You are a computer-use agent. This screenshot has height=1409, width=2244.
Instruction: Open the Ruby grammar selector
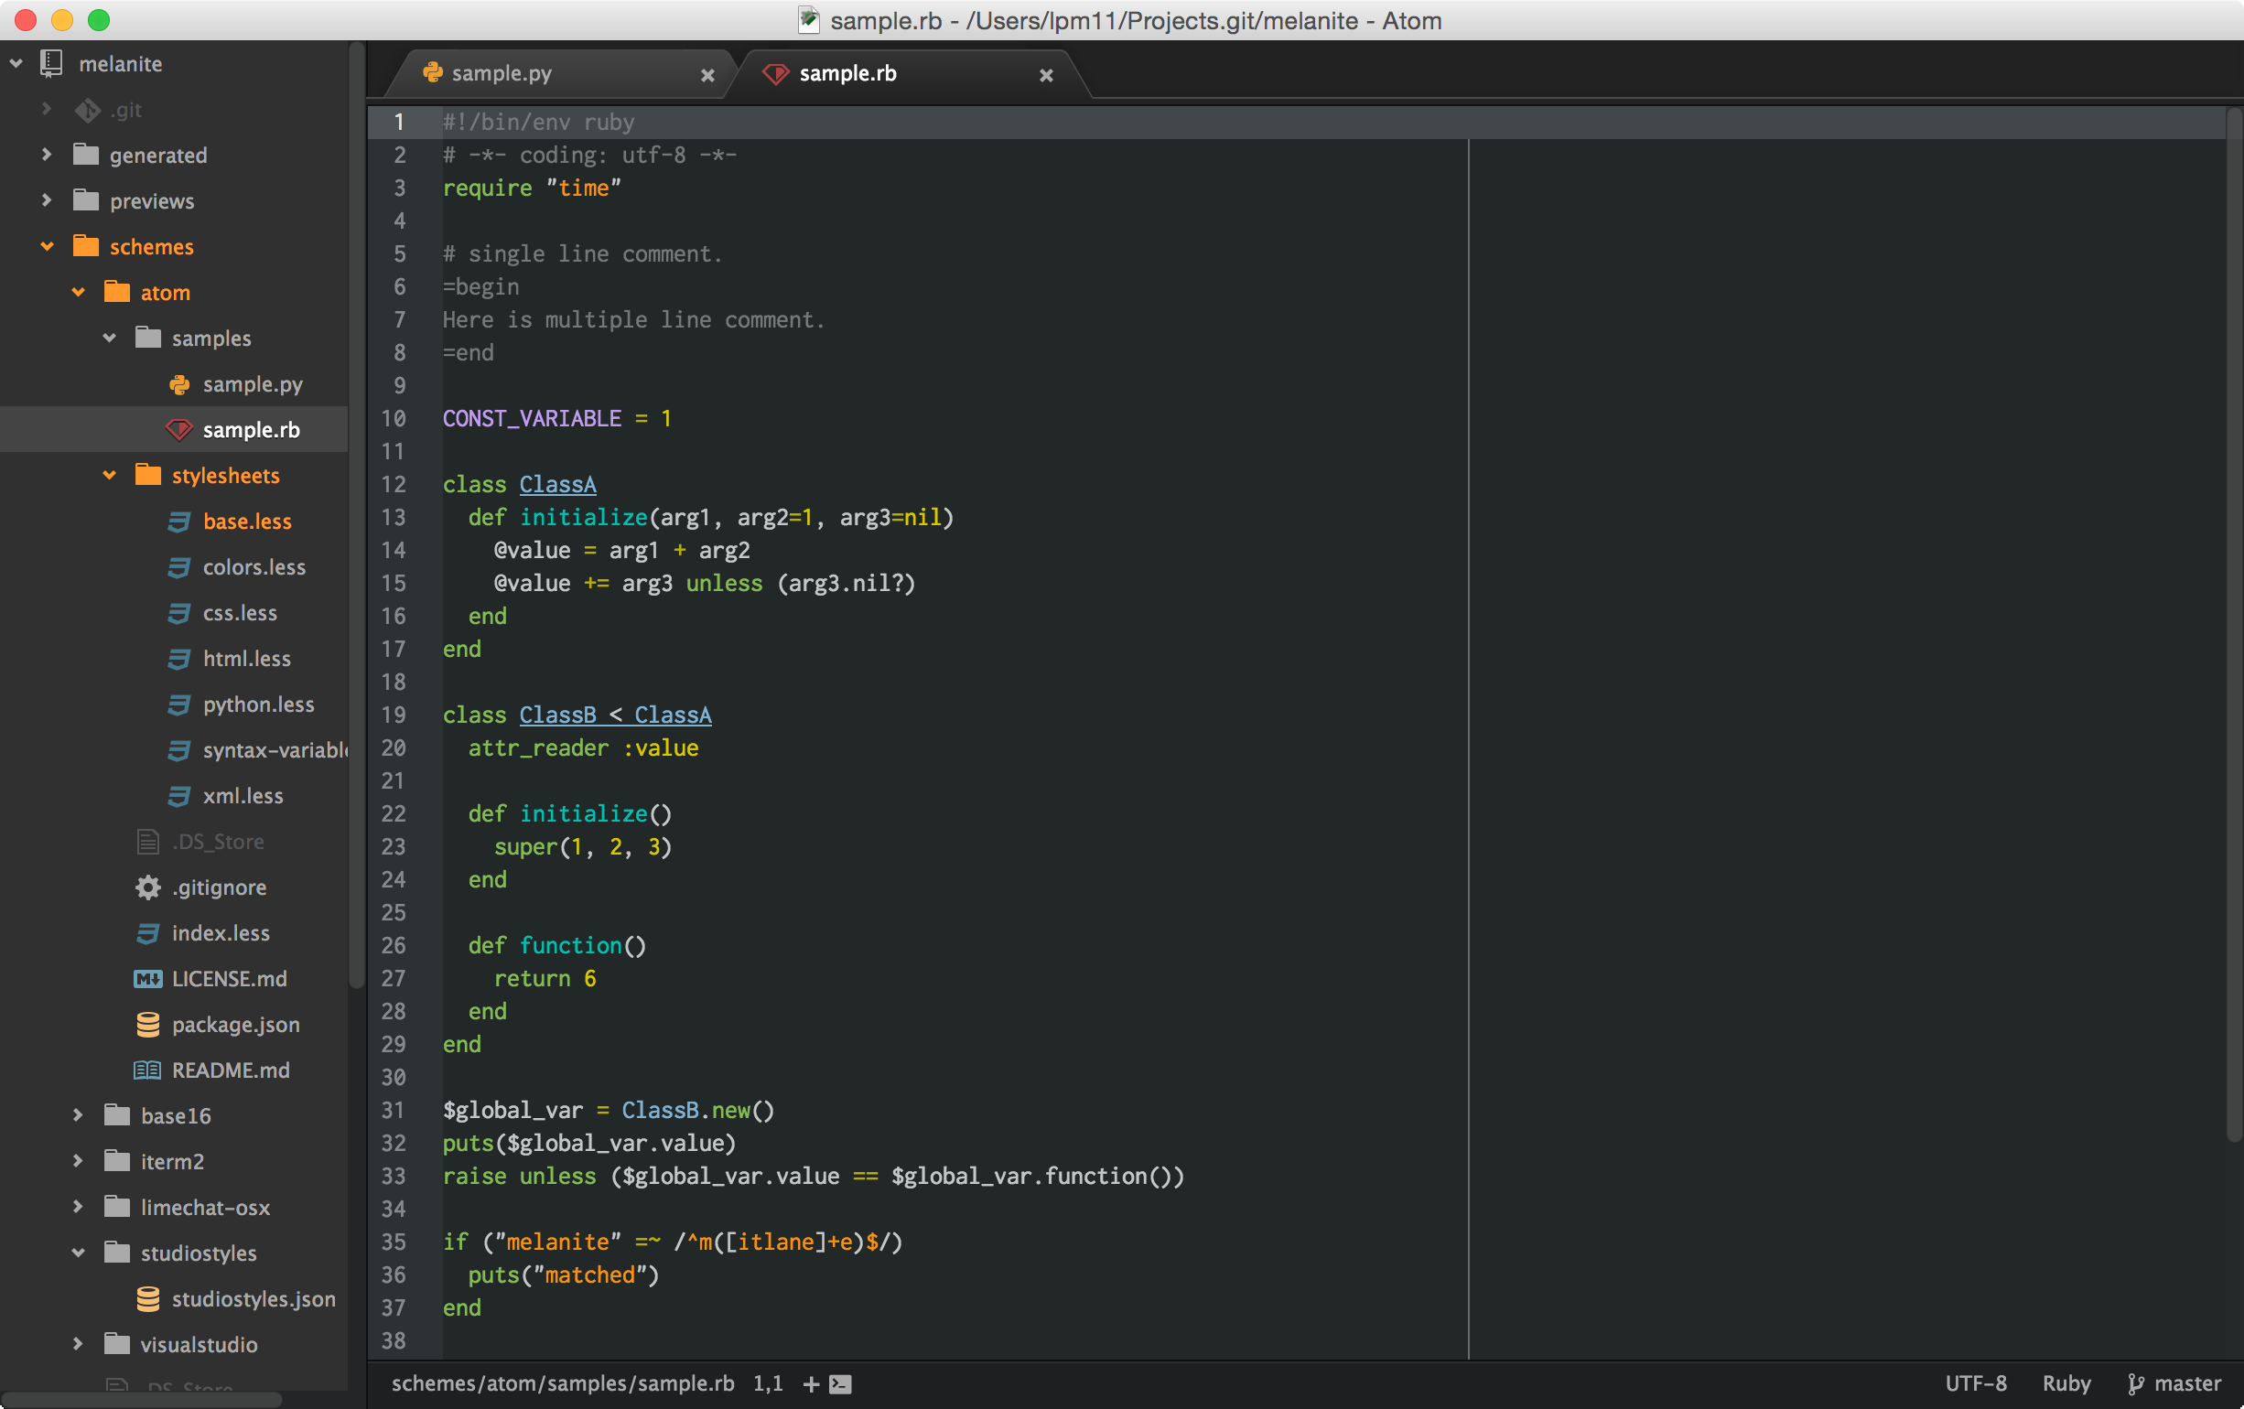pyautogui.click(x=2066, y=1383)
